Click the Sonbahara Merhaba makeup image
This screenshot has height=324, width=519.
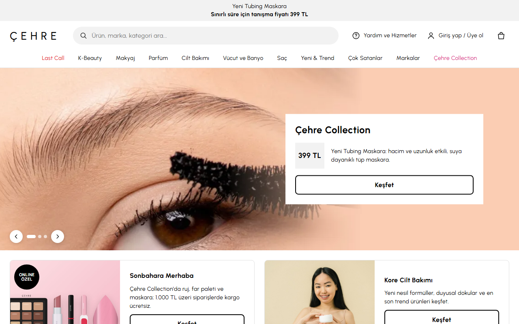pyautogui.click(x=65, y=292)
